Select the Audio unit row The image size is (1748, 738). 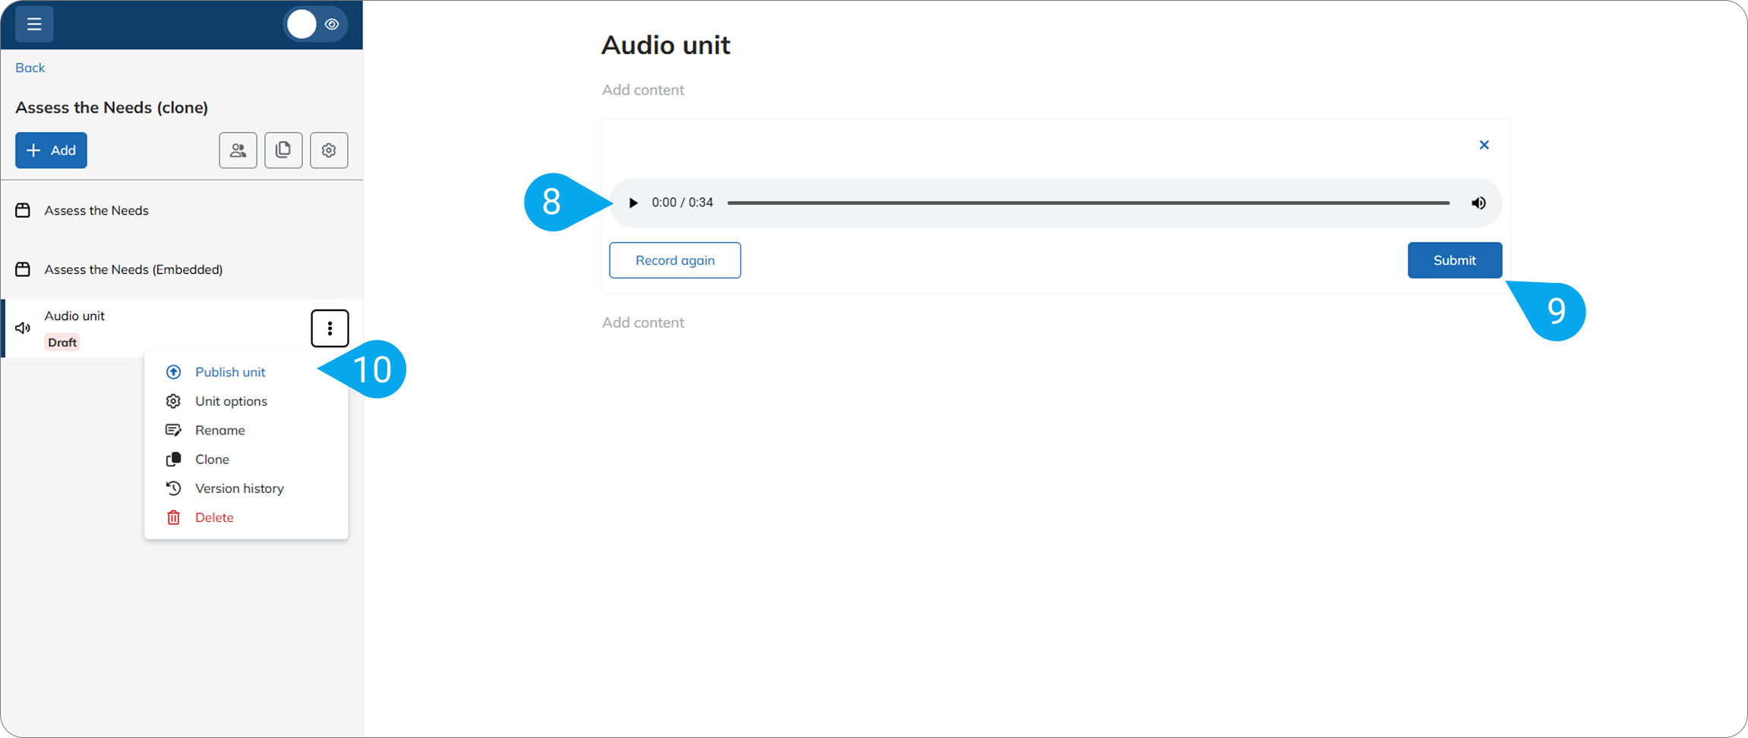tap(181, 328)
